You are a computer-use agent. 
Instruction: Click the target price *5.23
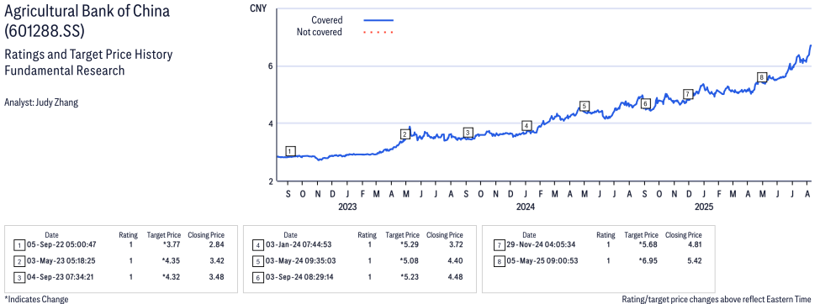(410, 277)
